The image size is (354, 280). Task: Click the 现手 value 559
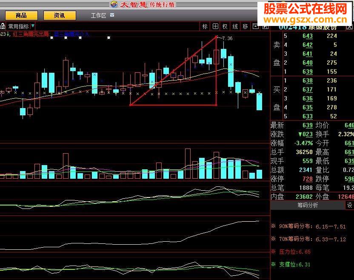[x=308, y=161]
